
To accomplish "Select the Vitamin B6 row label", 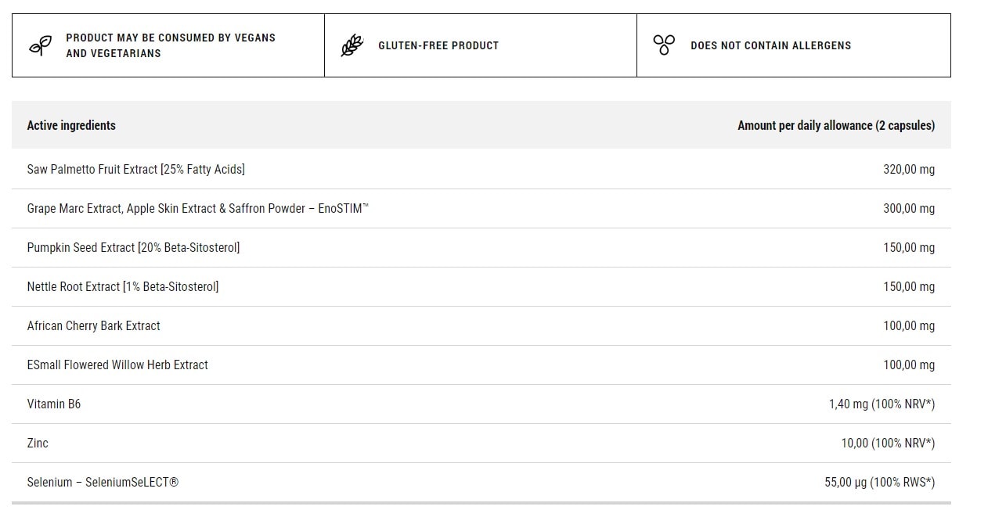I will point(54,404).
